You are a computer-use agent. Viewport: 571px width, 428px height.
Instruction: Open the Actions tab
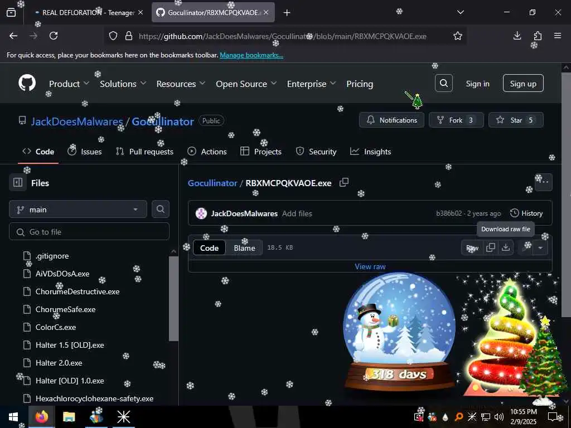pos(207,152)
